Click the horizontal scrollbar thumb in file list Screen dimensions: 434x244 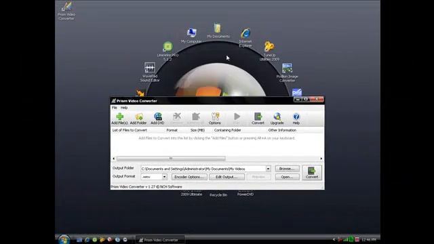tap(171, 159)
